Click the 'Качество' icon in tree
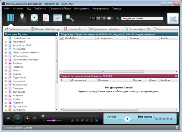 tap(10, 96)
